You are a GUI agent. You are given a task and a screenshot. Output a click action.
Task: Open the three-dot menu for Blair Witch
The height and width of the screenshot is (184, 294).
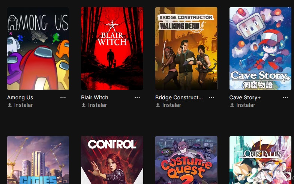(137, 97)
